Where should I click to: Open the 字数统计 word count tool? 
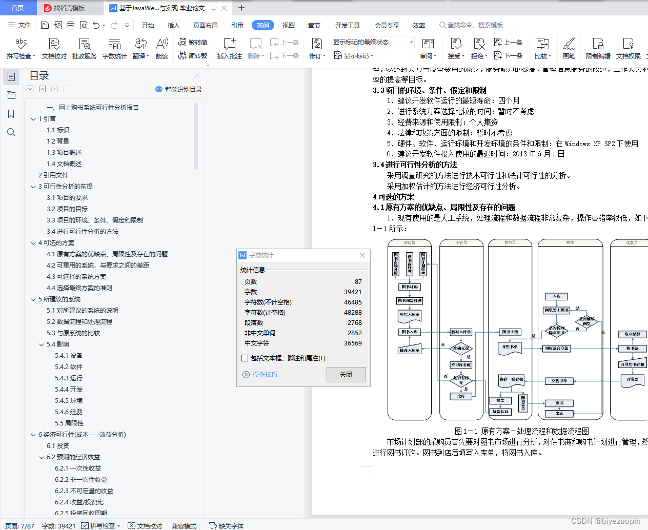pos(114,49)
